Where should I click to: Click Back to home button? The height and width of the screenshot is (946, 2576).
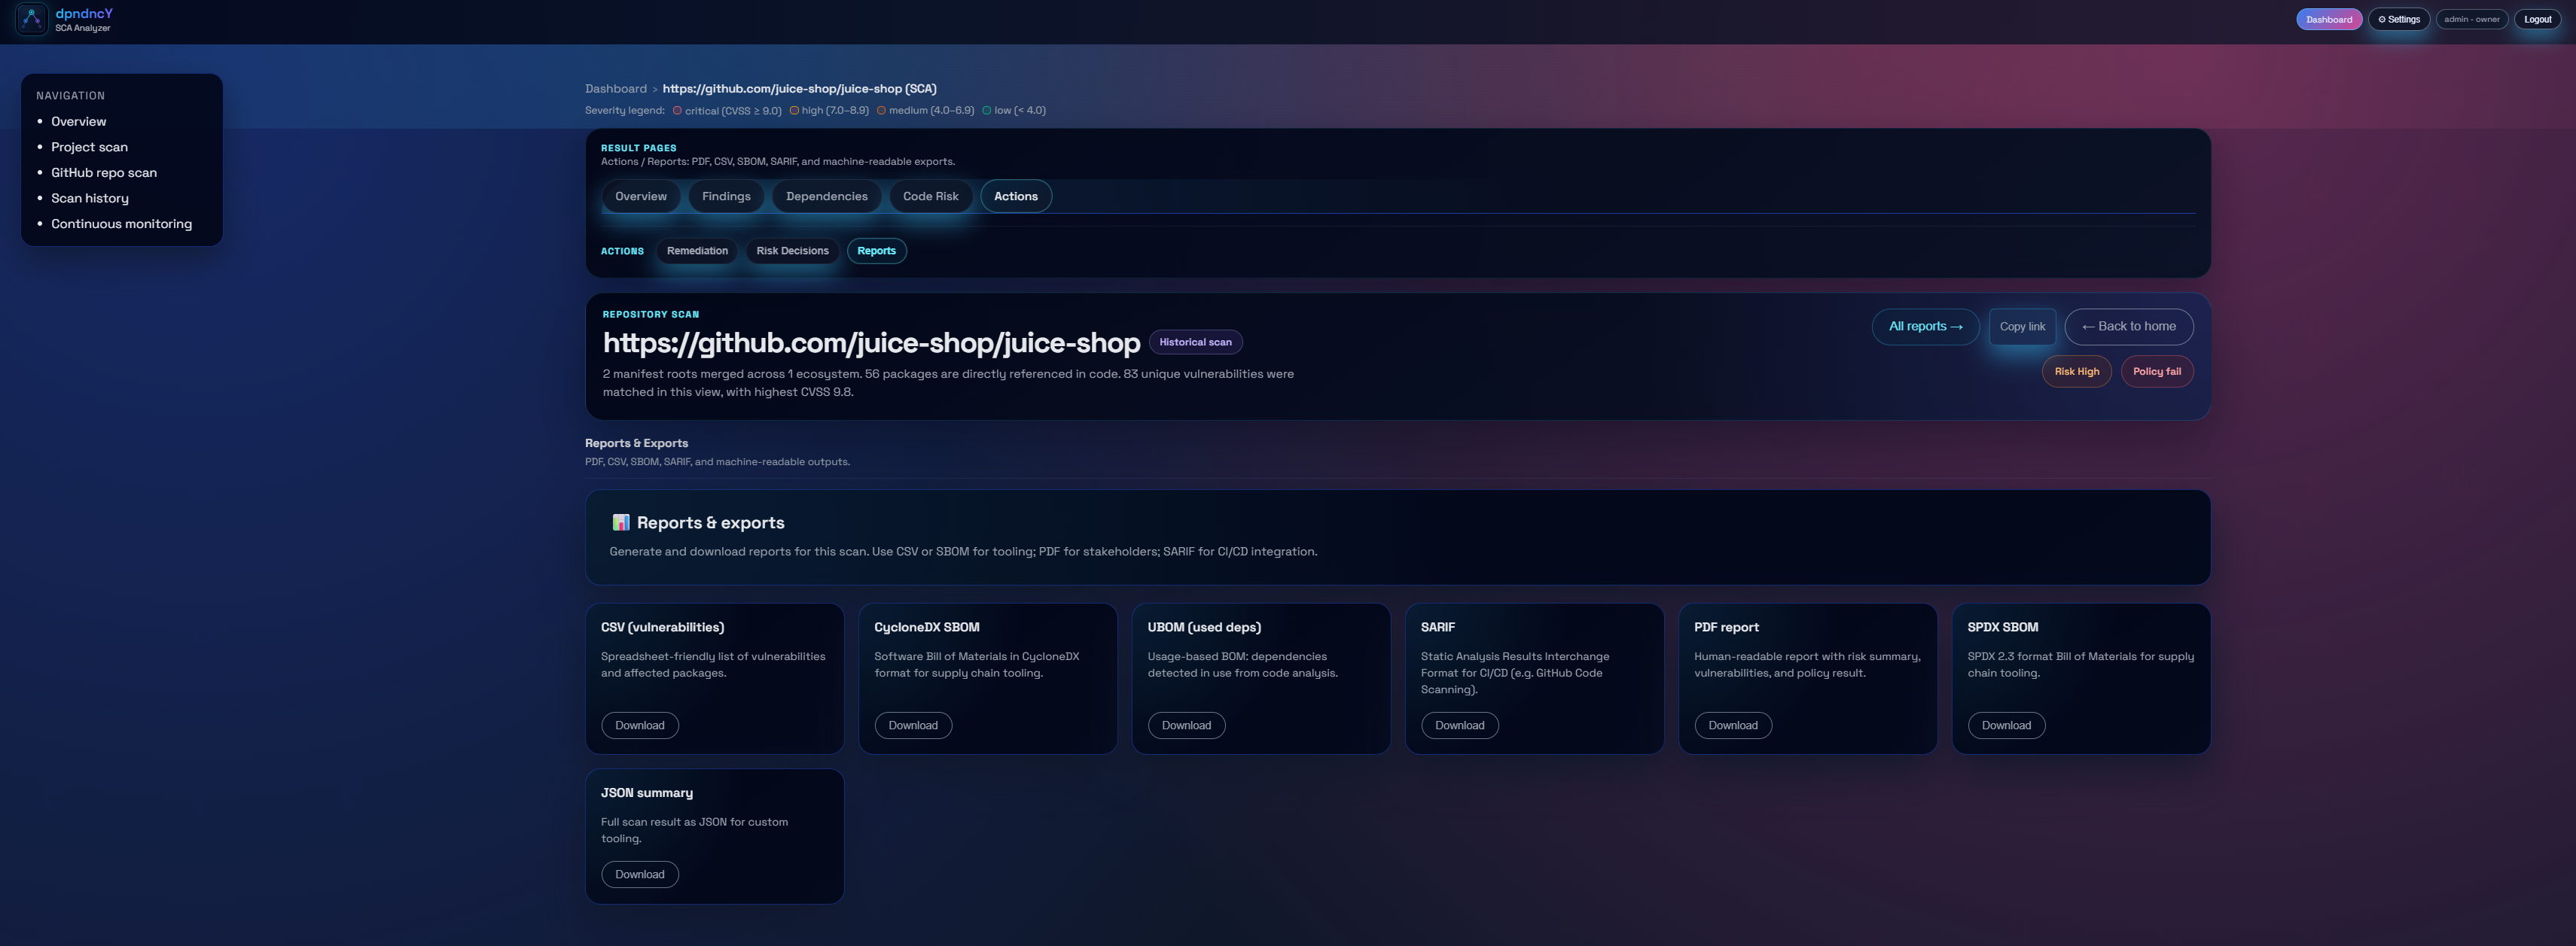pos(2128,327)
